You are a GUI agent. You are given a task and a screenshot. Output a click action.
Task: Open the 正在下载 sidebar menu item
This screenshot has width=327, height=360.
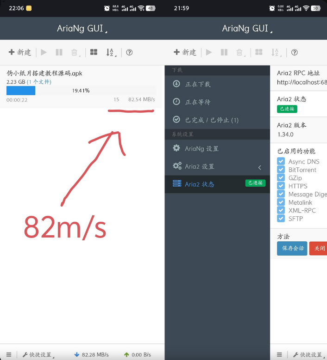click(x=217, y=84)
